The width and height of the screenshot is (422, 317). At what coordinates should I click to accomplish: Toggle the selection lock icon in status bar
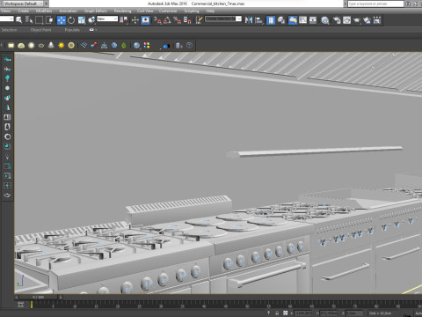tap(277, 313)
